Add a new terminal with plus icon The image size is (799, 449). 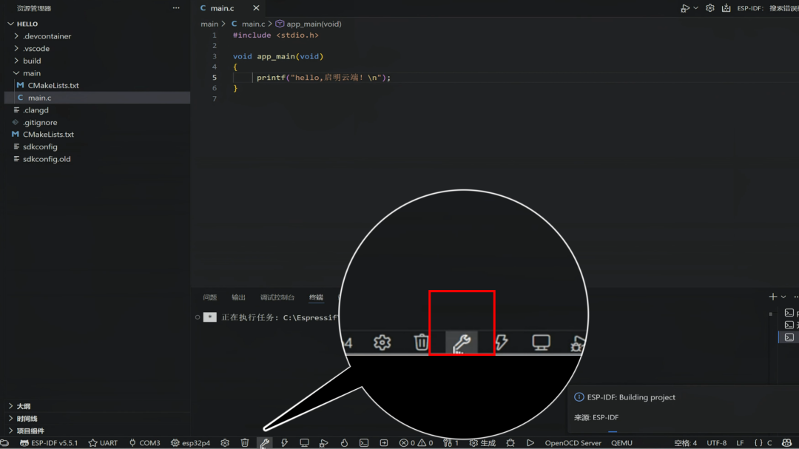click(x=773, y=297)
